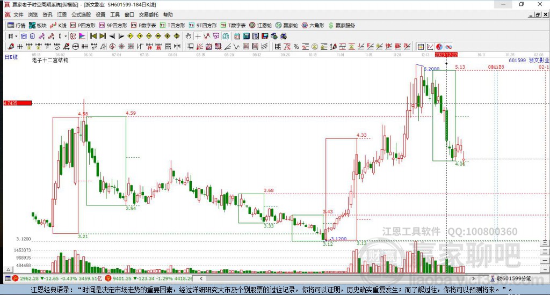The height and width of the screenshot is (295, 550).
Task: Click the percent sign drawing tool
Action: click(296, 47)
